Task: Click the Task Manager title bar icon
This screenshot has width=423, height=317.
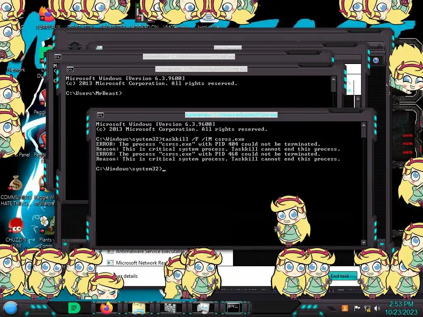Action: (99, 48)
